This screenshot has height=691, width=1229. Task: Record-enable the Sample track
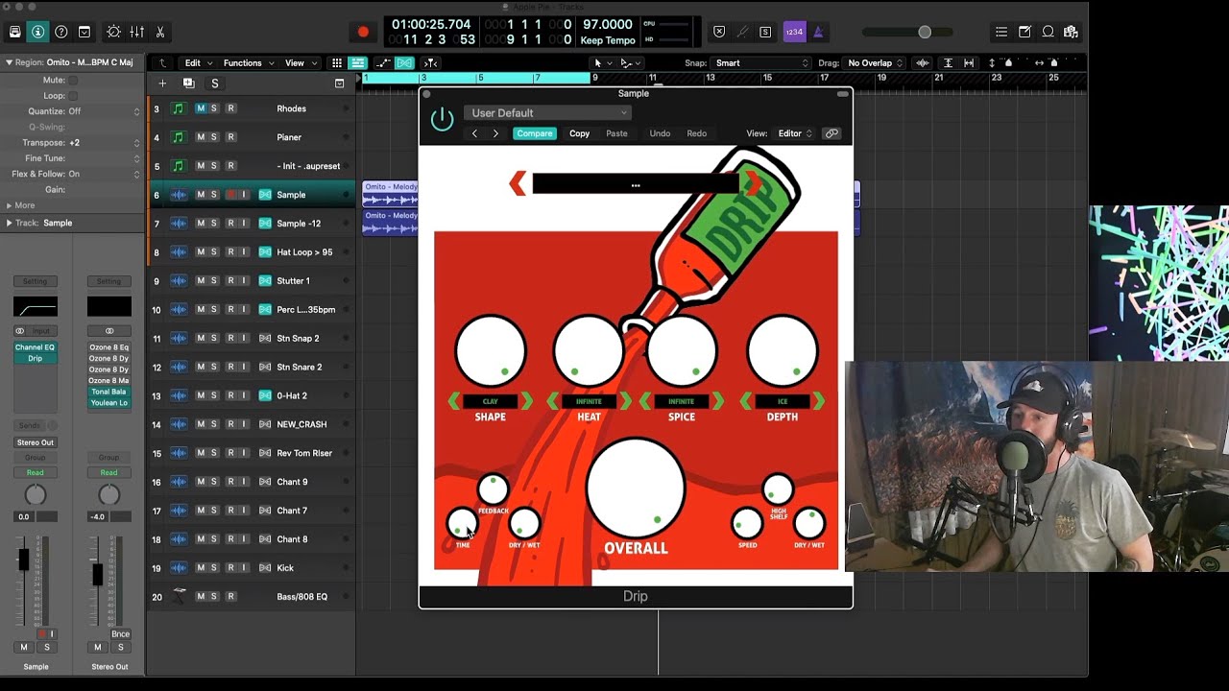tap(230, 195)
